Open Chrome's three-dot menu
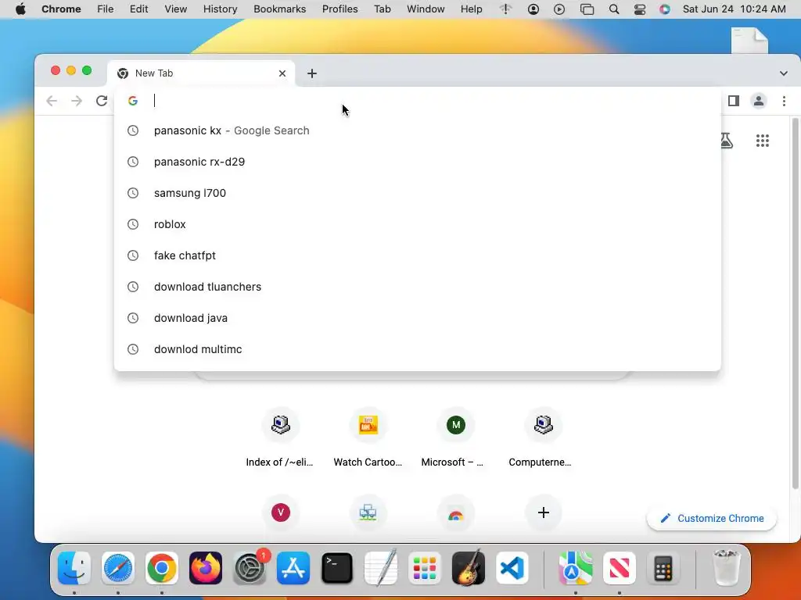 pos(784,101)
